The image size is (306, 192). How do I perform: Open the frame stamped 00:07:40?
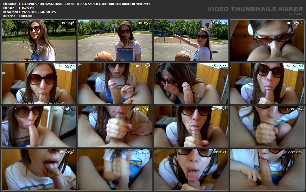pos(115,127)
